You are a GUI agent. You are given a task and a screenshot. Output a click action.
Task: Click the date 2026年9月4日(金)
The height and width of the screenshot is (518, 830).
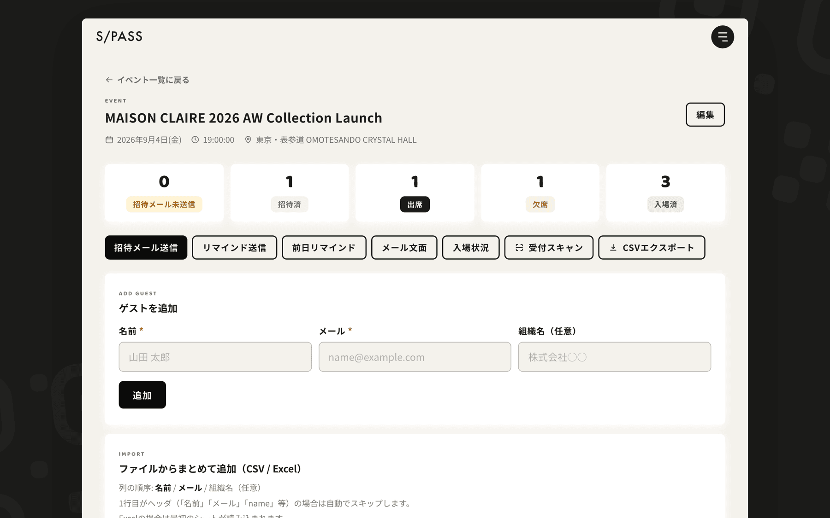click(149, 140)
